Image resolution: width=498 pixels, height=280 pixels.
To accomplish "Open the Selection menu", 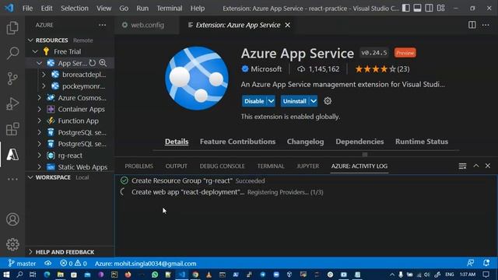I will [75, 9].
